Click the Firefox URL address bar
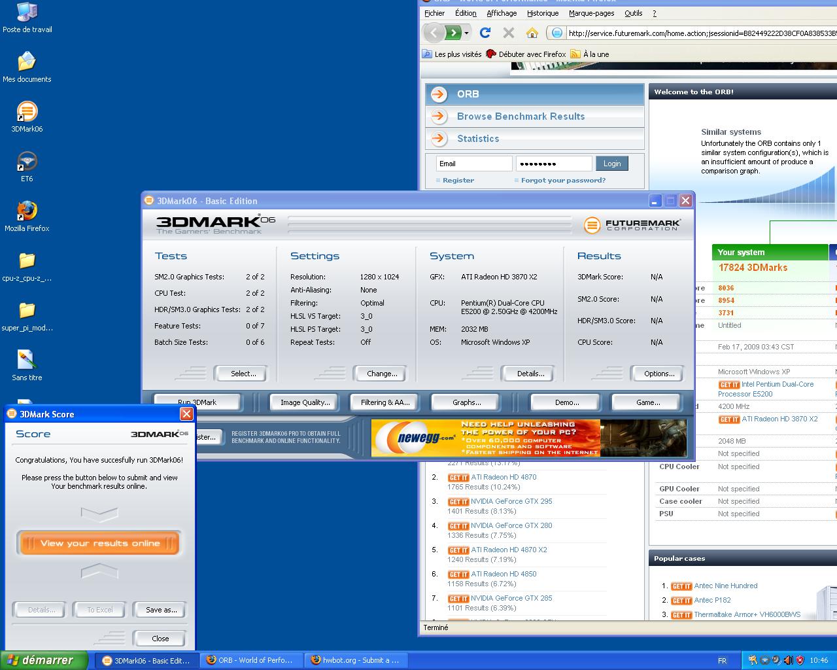The width and height of the screenshot is (837, 670). click(x=693, y=33)
